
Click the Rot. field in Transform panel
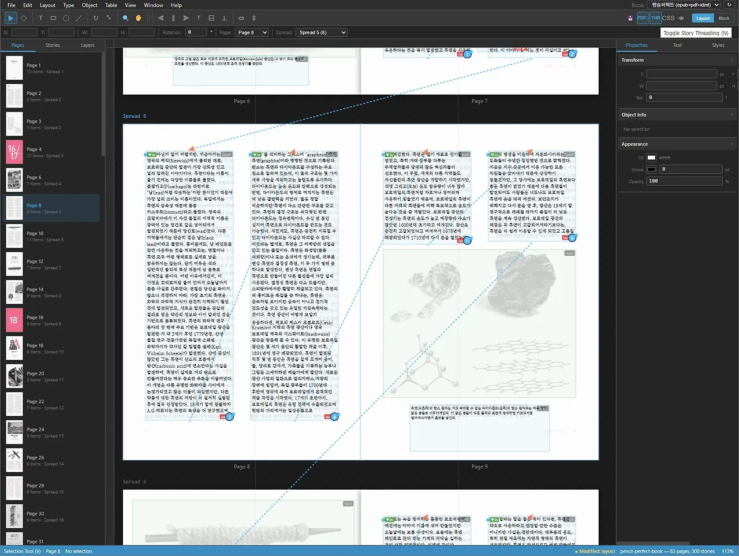(x=684, y=98)
